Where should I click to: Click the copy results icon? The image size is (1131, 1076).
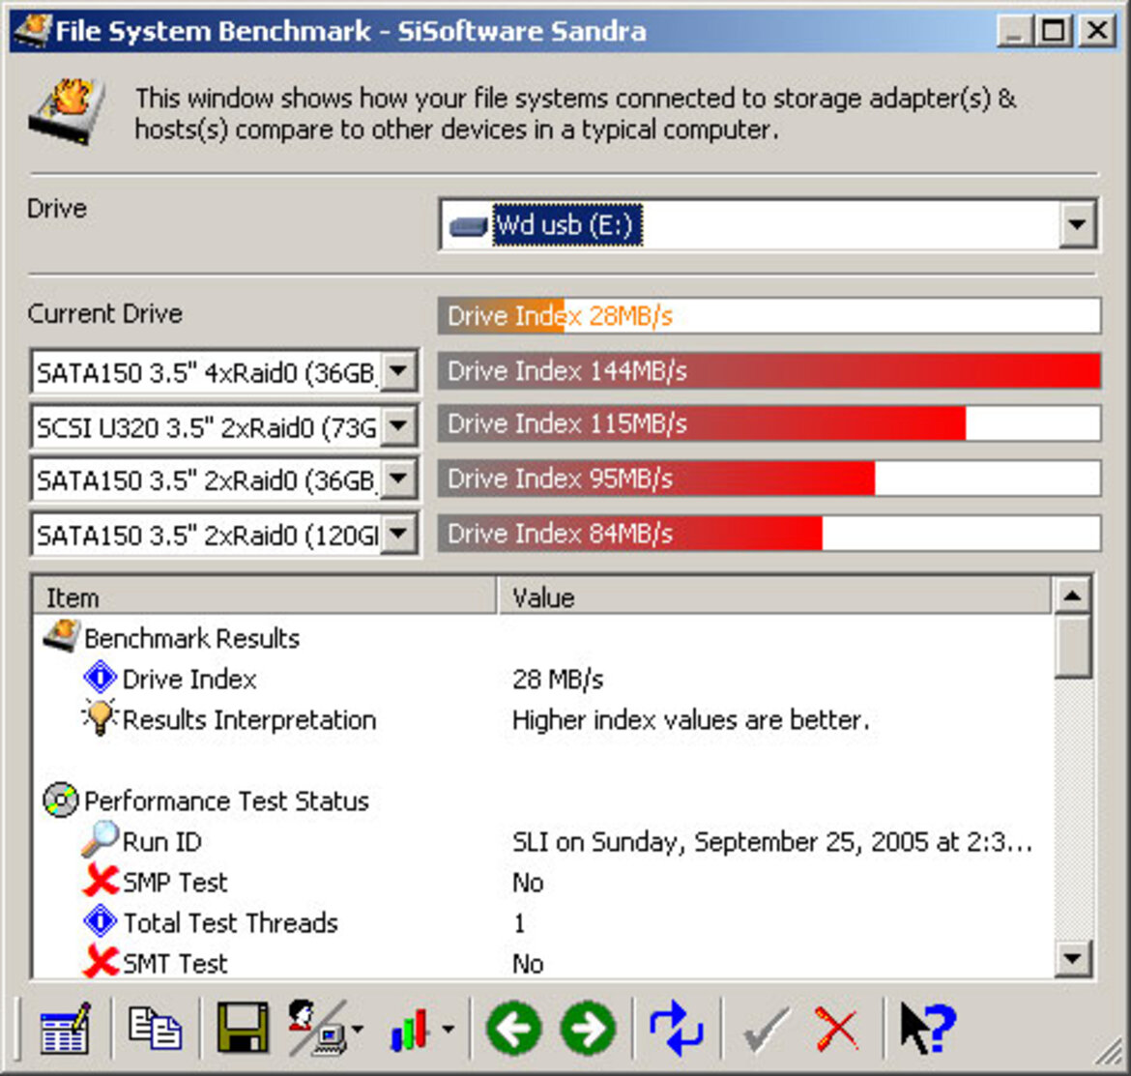155,1029
